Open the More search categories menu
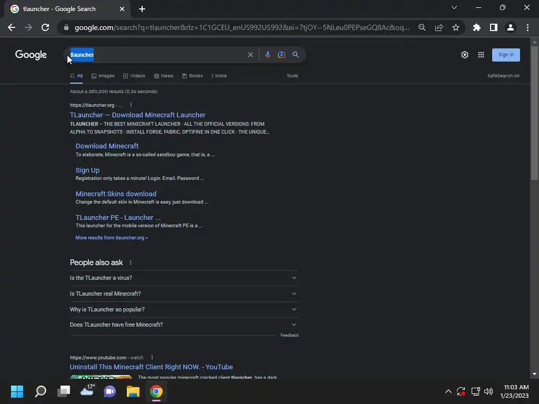 click(x=219, y=76)
